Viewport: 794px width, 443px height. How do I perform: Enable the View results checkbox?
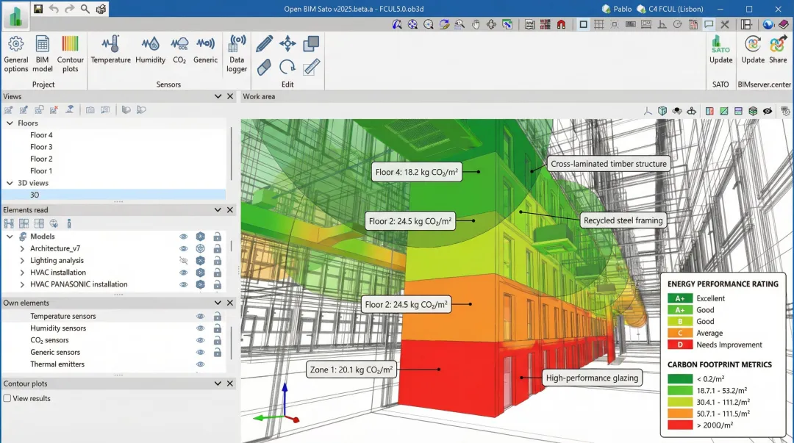pyautogui.click(x=7, y=398)
